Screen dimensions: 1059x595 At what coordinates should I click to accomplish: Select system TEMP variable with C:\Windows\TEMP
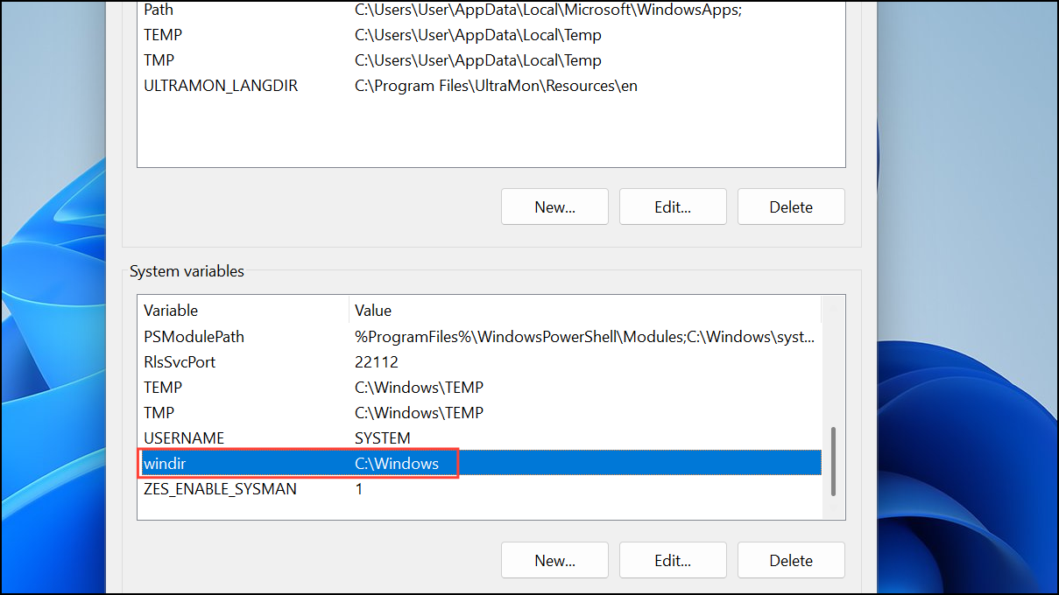click(x=480, y=388)
